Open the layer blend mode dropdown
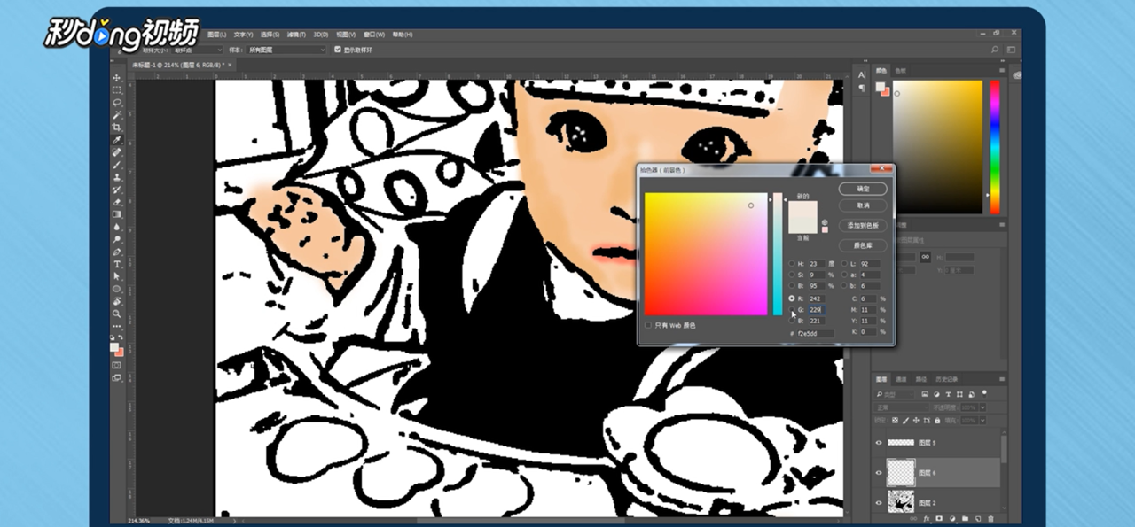 coord(901,407)
